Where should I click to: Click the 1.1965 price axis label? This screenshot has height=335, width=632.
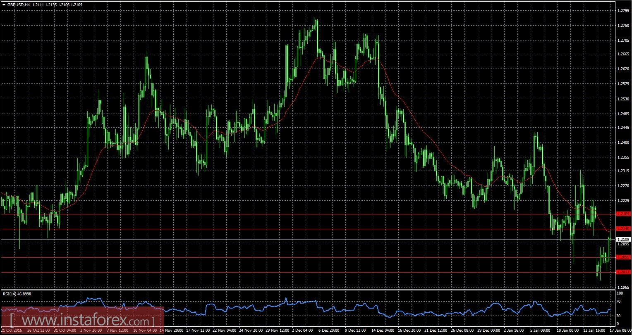623,287
